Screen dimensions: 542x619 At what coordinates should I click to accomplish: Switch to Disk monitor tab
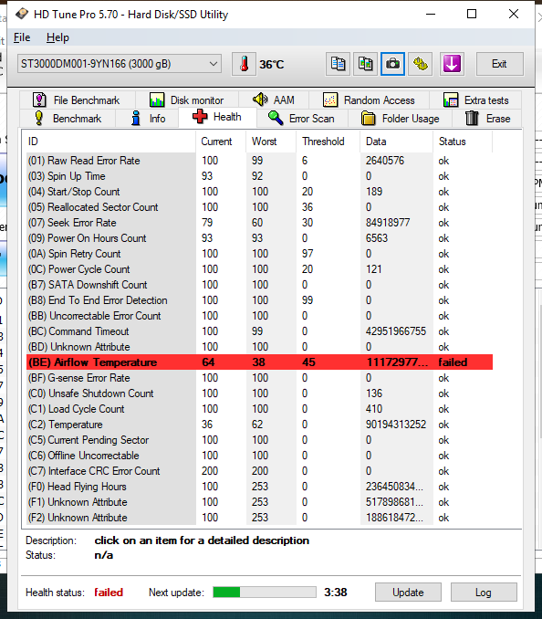(x=186, y=100)
